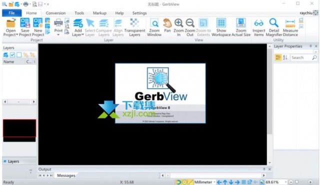Click the canvas vertical scrollbar down arrow

click(x=269, y=162)
